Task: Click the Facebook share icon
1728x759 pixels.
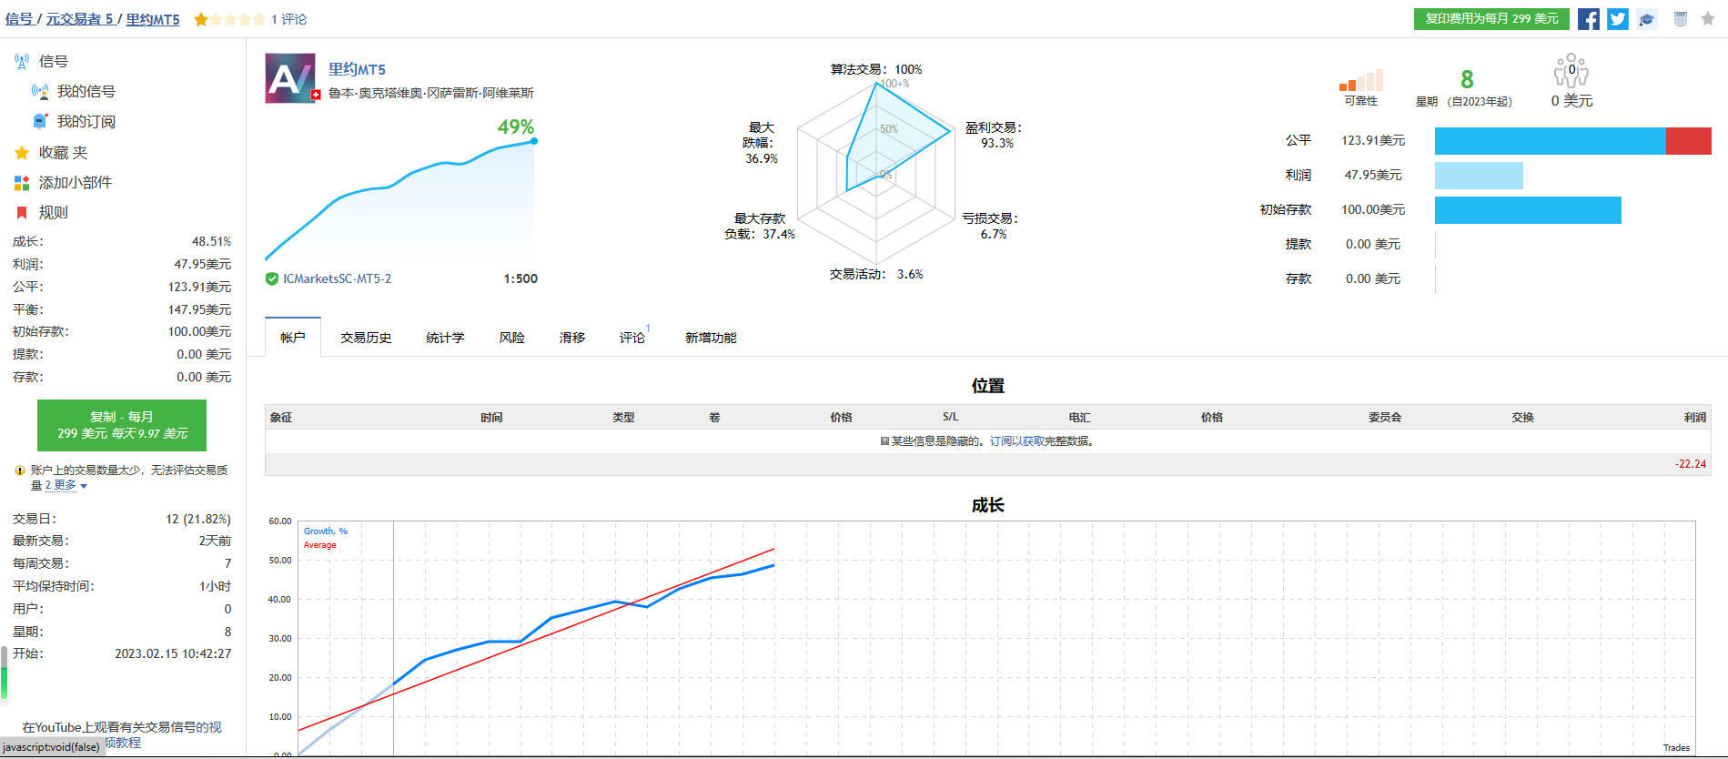Action: click(x=1589, y=19)
